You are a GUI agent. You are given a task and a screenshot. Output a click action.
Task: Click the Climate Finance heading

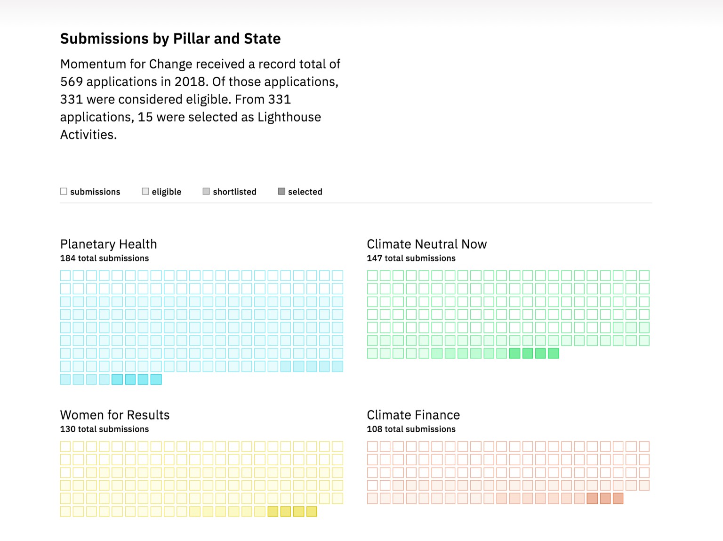tap(413, 415)
